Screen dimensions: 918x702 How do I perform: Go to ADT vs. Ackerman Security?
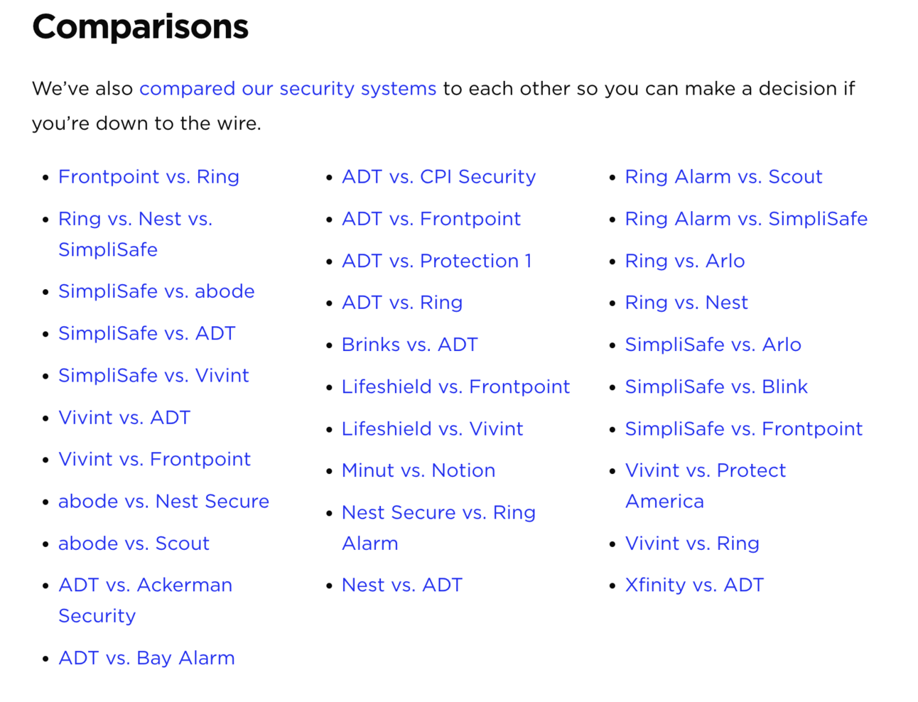(145, 585)
